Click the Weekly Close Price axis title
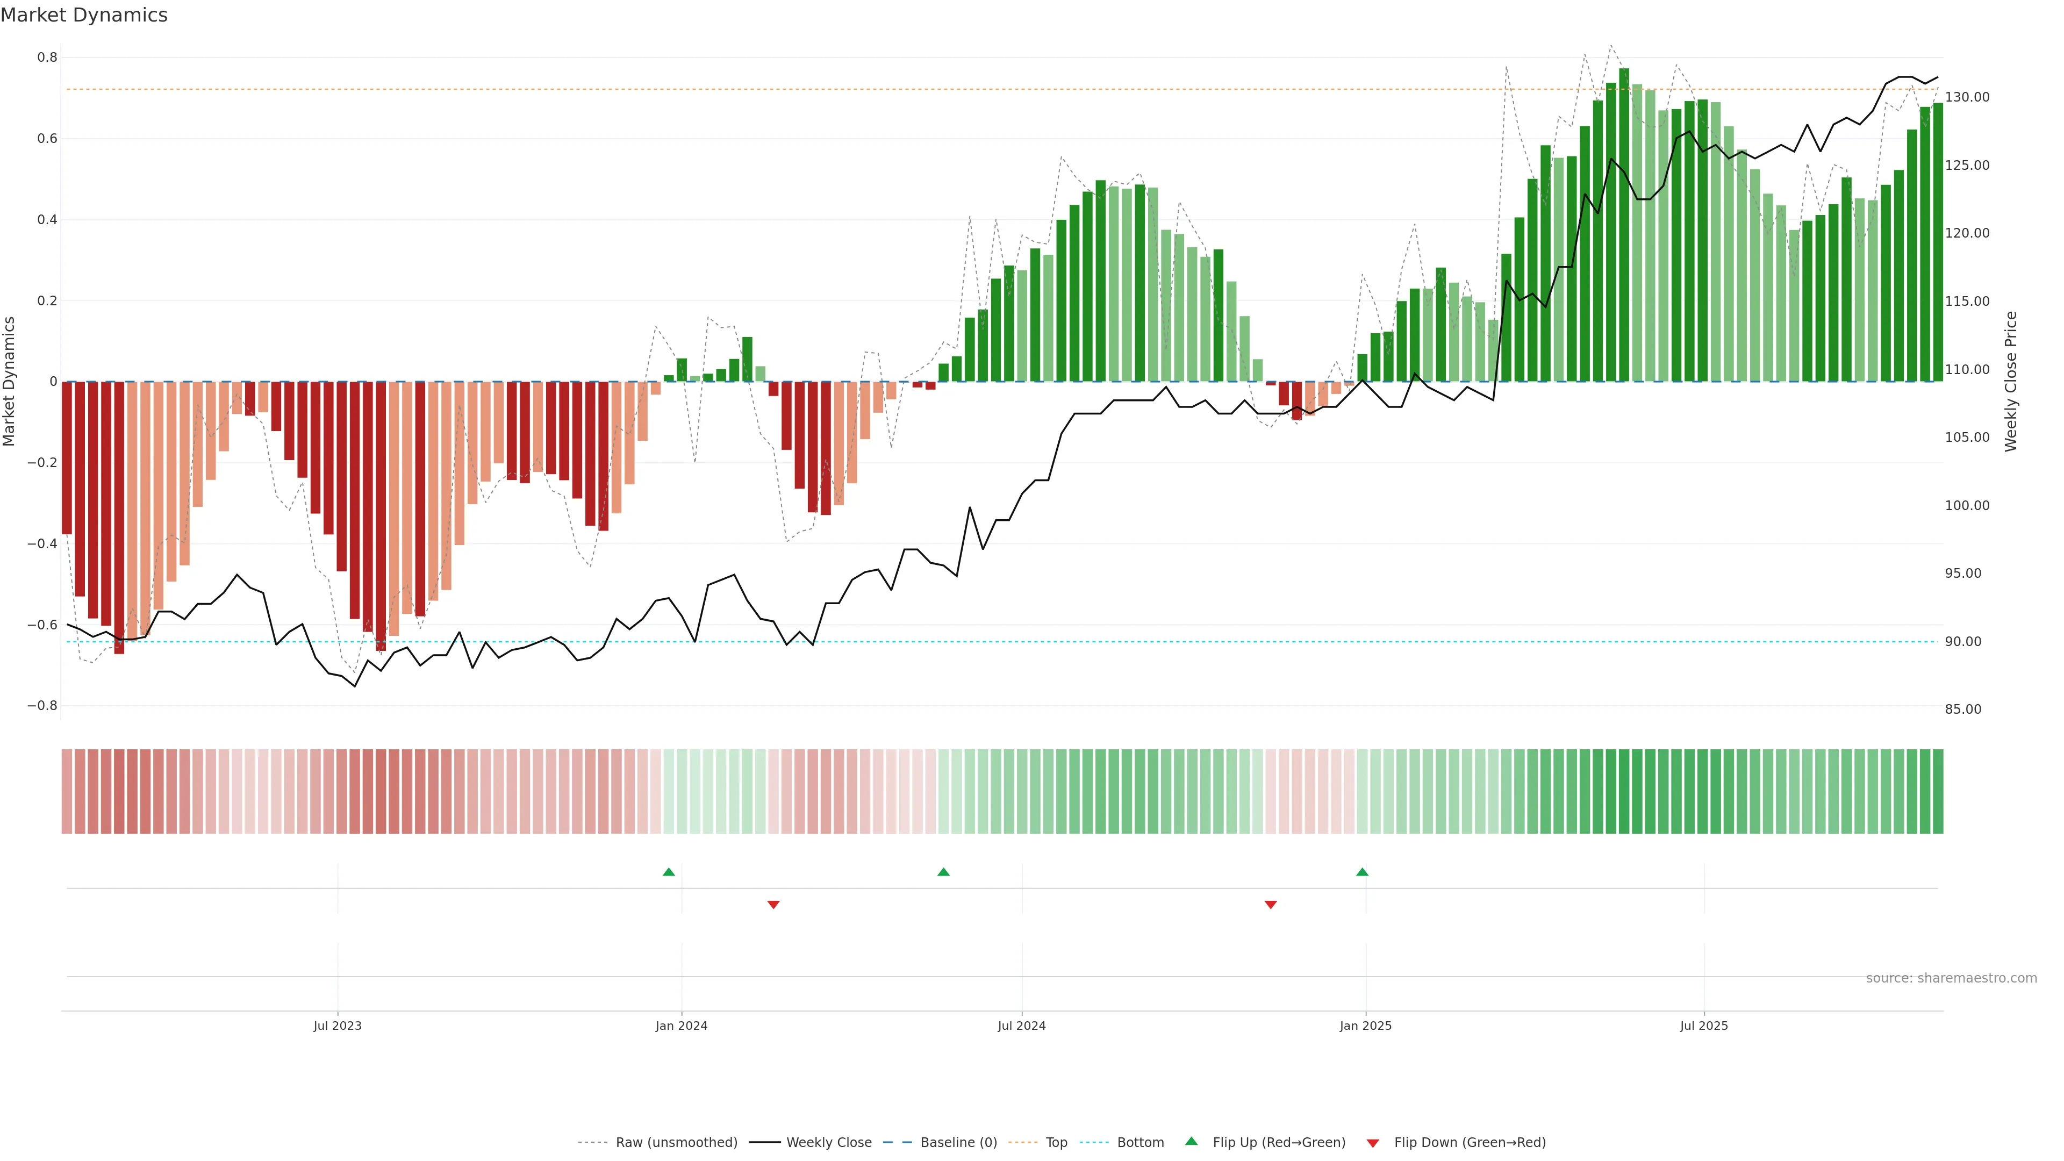 pyautogui.click(x=2010, y=382)
